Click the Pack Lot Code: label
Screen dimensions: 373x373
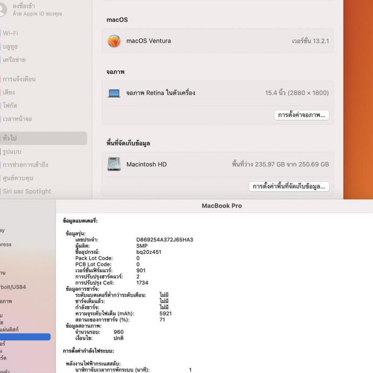coord(94,258)
